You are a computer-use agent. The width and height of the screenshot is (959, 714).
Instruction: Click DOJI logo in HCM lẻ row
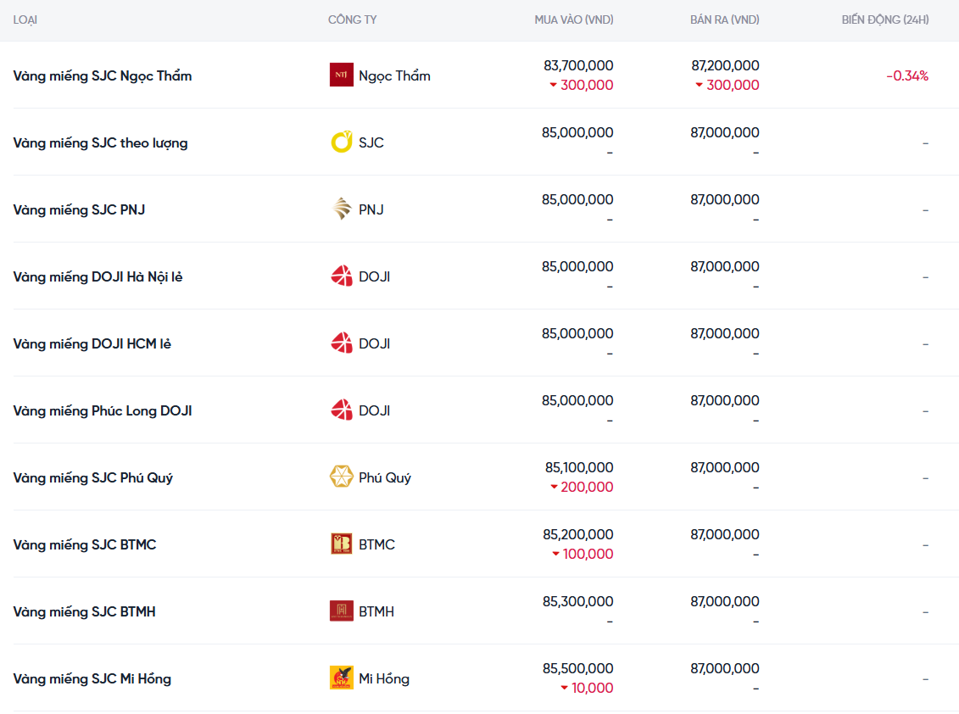(341, 343)
